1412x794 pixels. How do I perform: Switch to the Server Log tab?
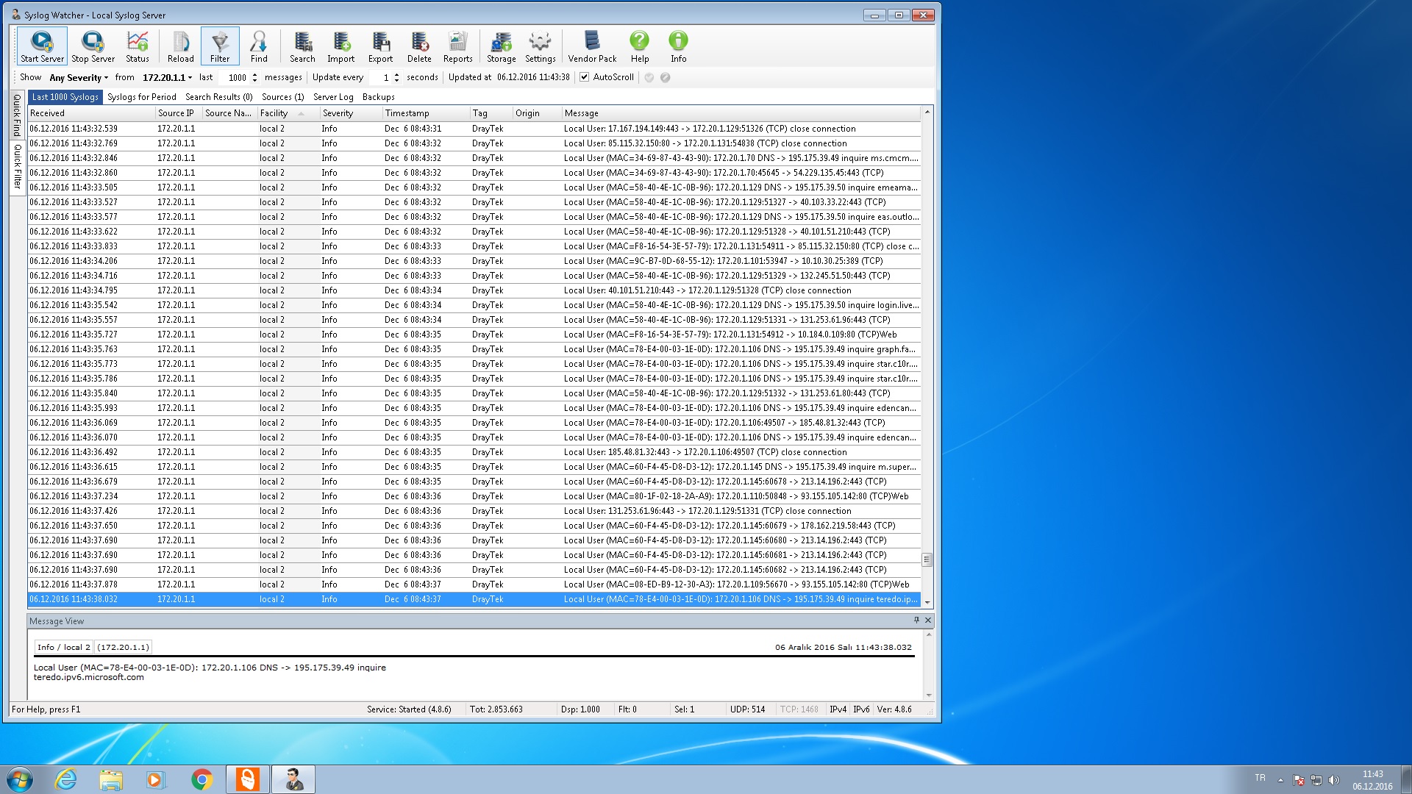click(333, 97)
